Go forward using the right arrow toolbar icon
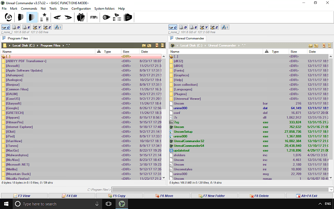 [68, 17]
